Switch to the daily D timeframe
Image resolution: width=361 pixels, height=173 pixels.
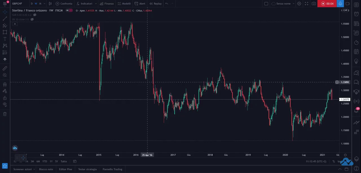32,4
